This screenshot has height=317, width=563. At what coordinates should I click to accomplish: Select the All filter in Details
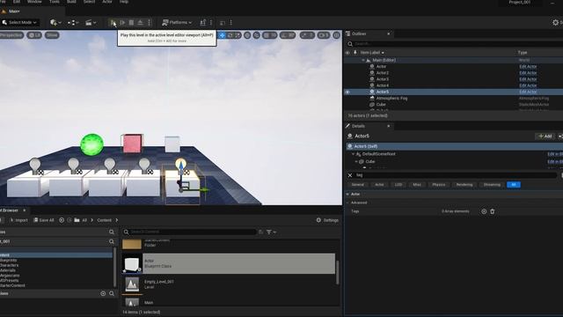(514, 185)
